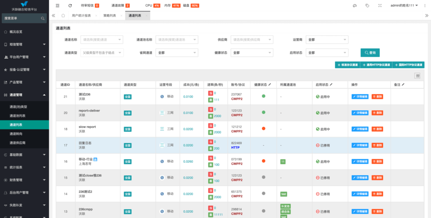Image resolution: width=431 pixels, height=218 pixels.
Task: Open the admin的姓名111 user dropdown
Action: point(404,6)
